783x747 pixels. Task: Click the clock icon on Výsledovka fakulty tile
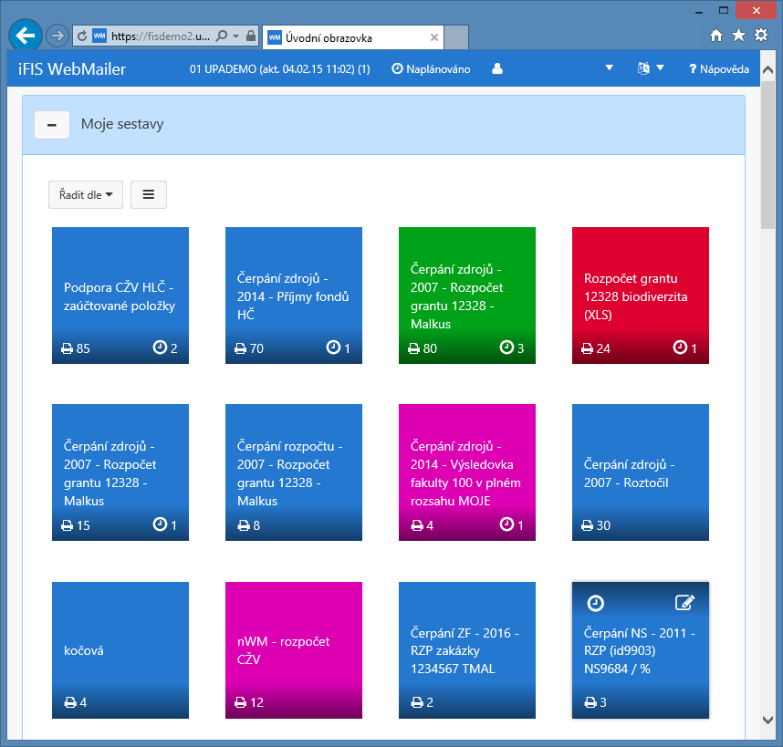tap(506, 524)
